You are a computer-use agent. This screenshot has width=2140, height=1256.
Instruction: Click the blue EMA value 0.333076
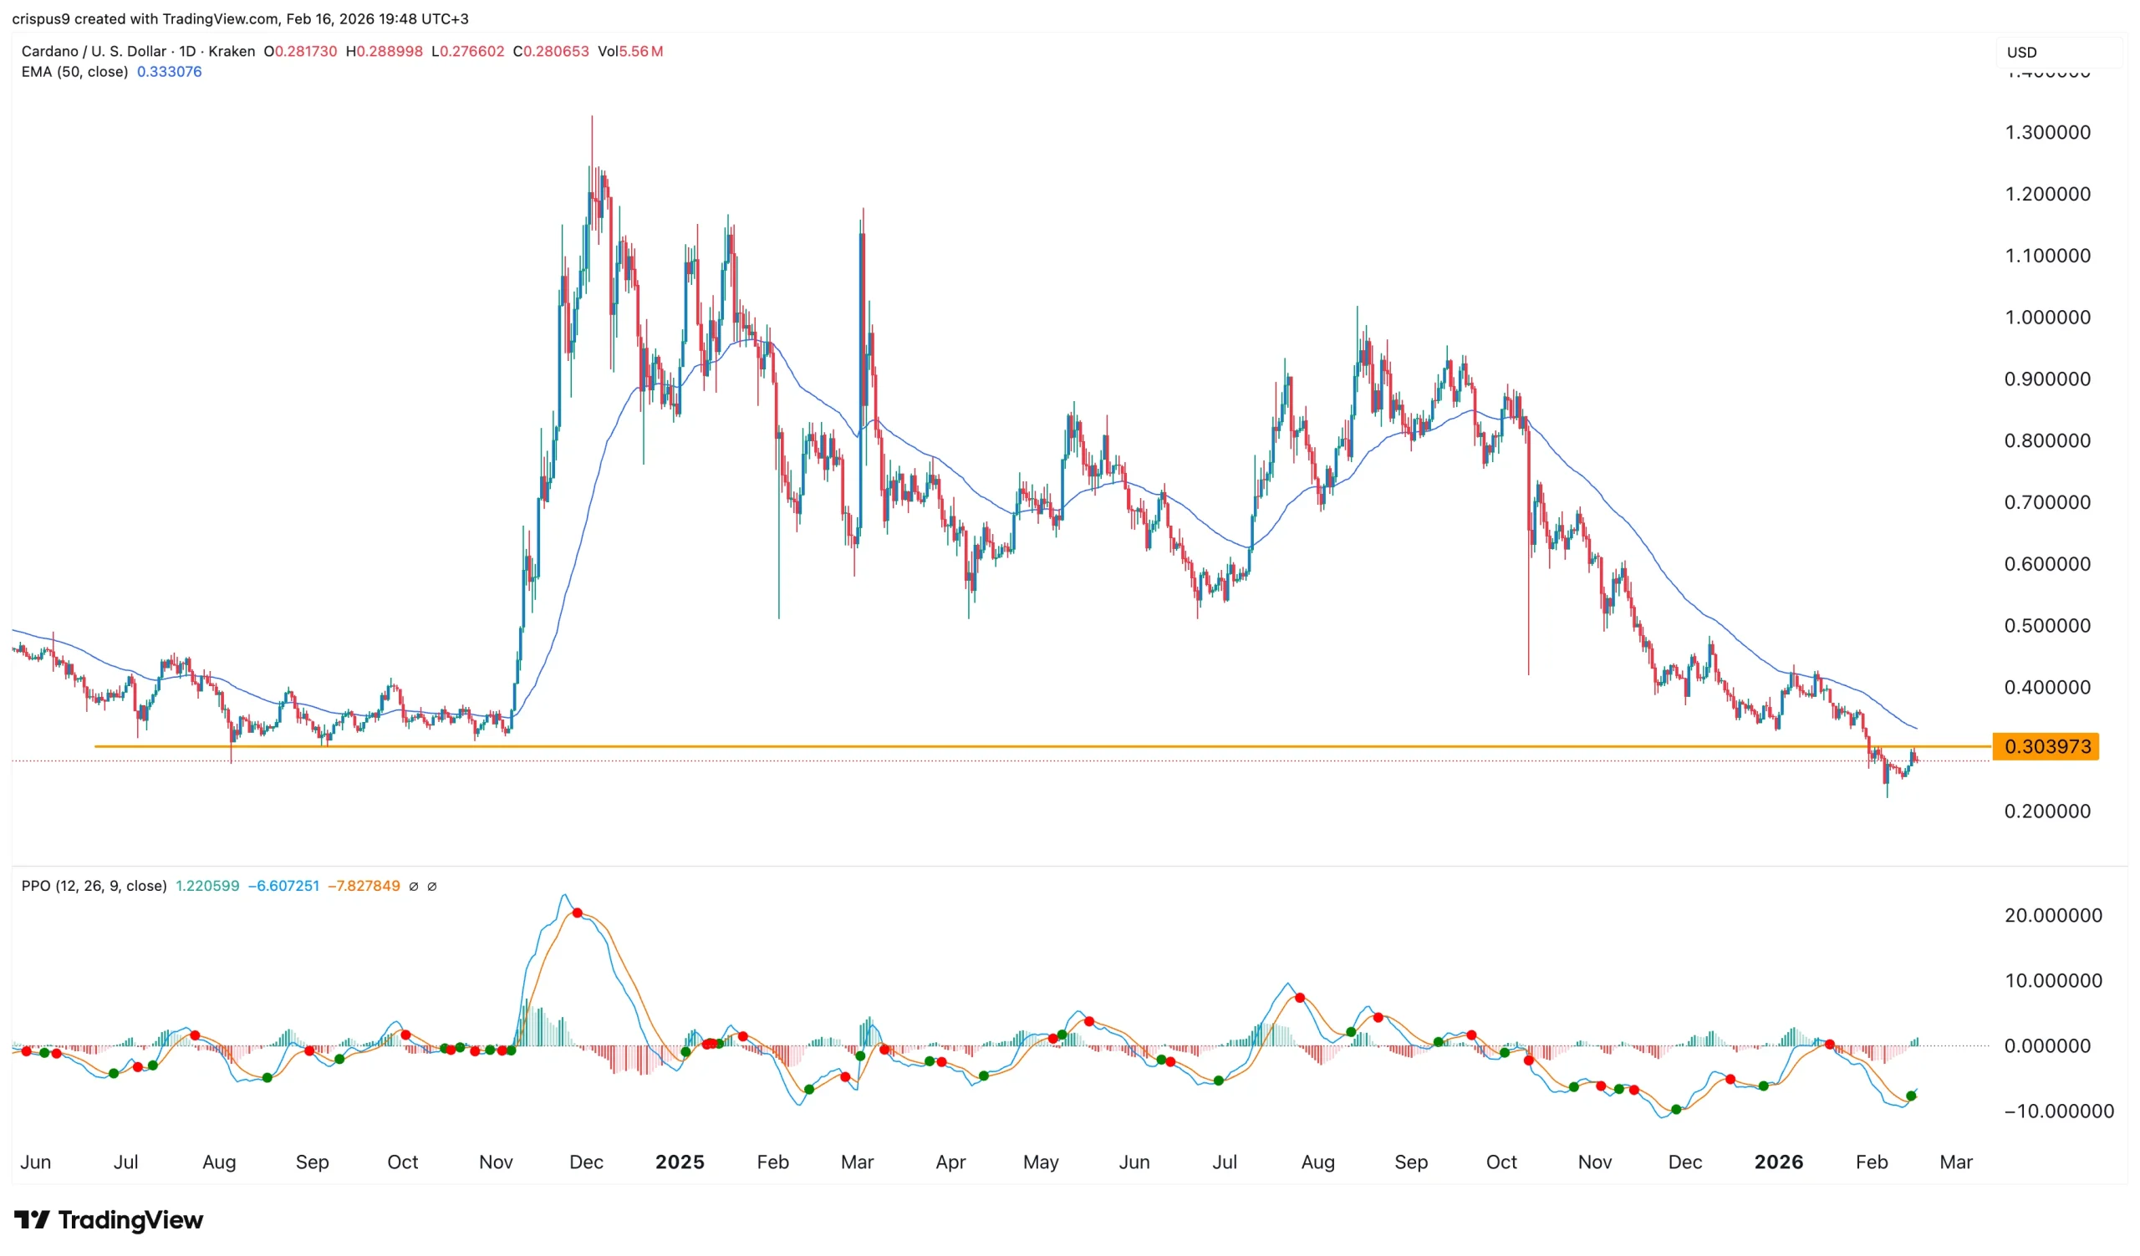[169, 72]
